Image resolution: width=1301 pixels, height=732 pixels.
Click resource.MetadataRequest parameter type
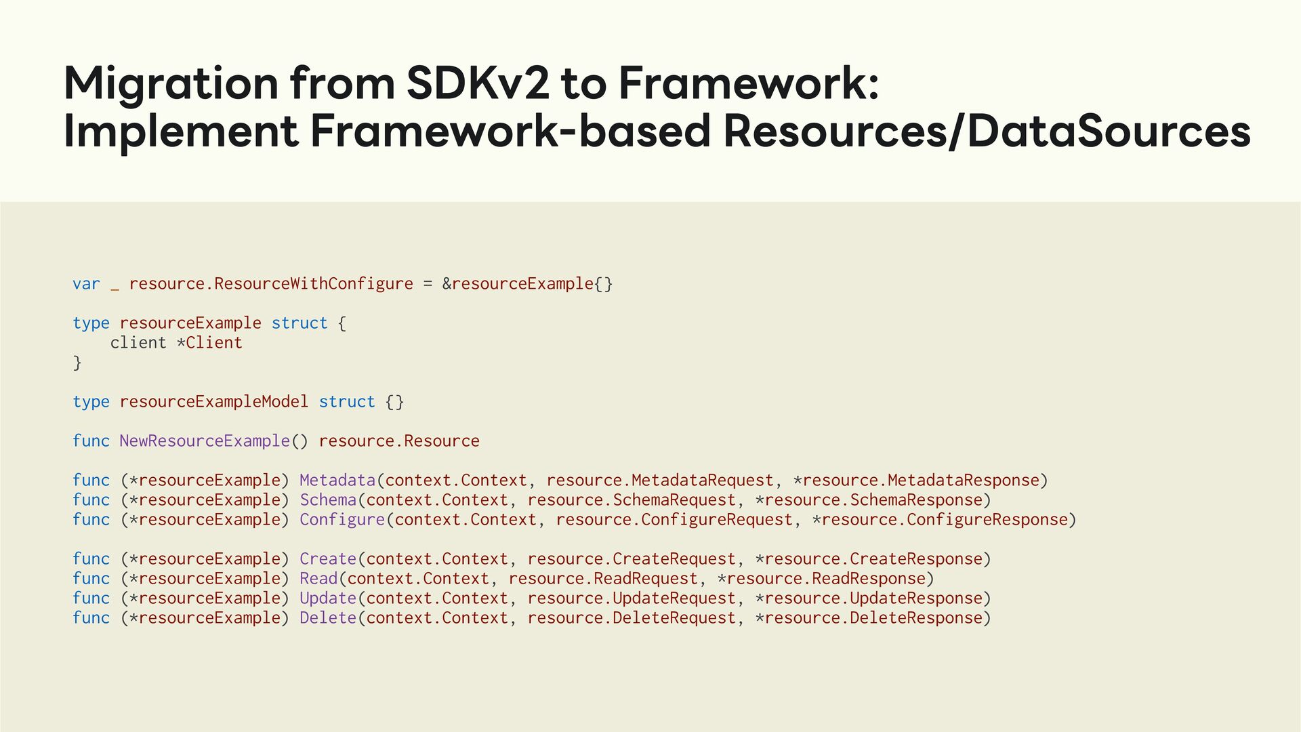click(x=660, y=480)
